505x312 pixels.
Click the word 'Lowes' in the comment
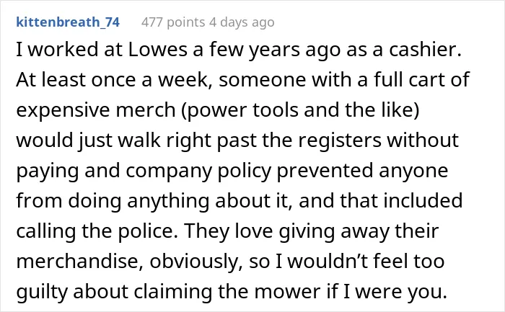tap(157, 50)
